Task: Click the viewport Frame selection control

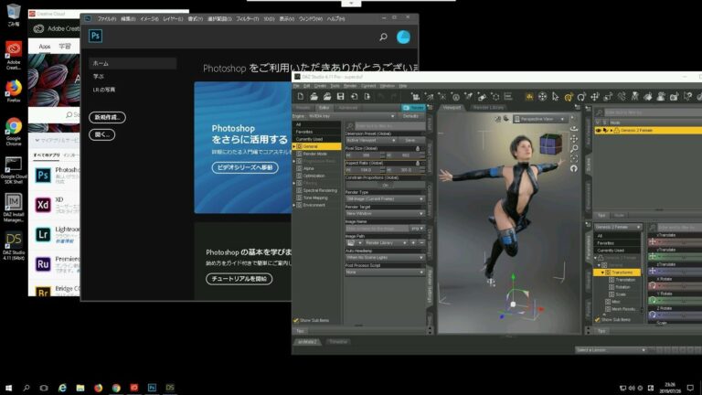Action: point(574,158)
